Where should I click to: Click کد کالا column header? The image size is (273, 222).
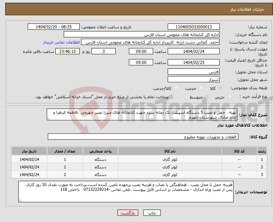pyautogui.click(x=239, y=151)
